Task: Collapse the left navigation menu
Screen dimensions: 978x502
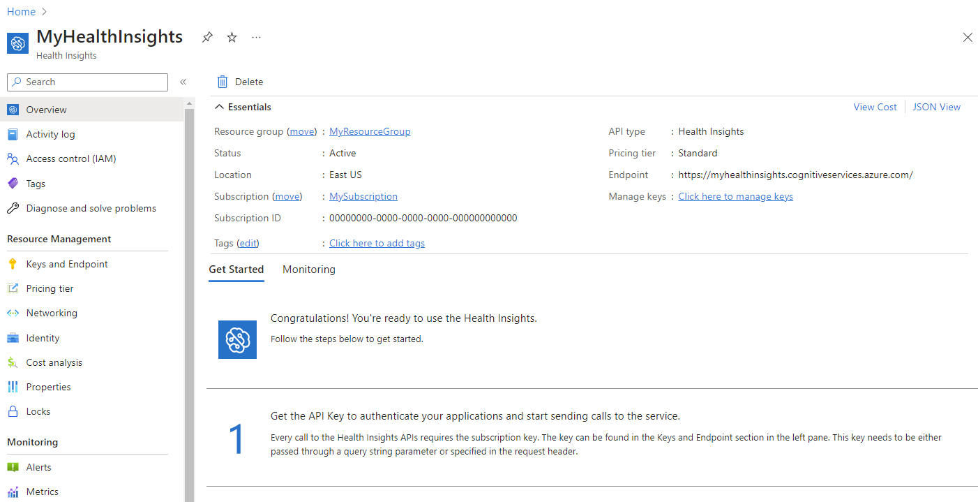Action: pyautogui.click(x=183, y=82)
